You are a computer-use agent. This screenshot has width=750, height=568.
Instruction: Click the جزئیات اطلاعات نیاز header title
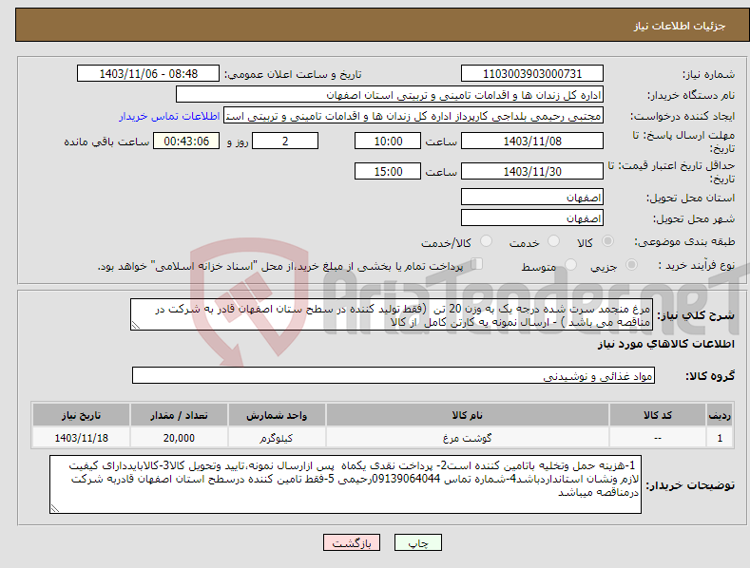(680, 26)
